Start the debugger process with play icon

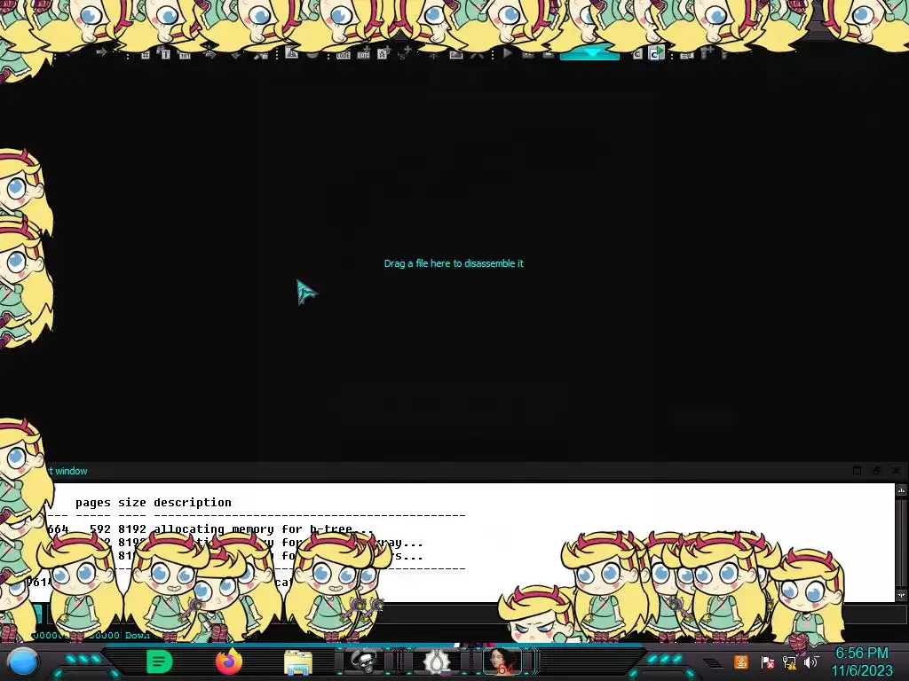508,54
